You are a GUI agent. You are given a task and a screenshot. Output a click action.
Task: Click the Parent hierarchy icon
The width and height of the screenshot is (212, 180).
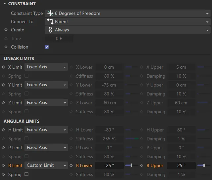[50, 21]
